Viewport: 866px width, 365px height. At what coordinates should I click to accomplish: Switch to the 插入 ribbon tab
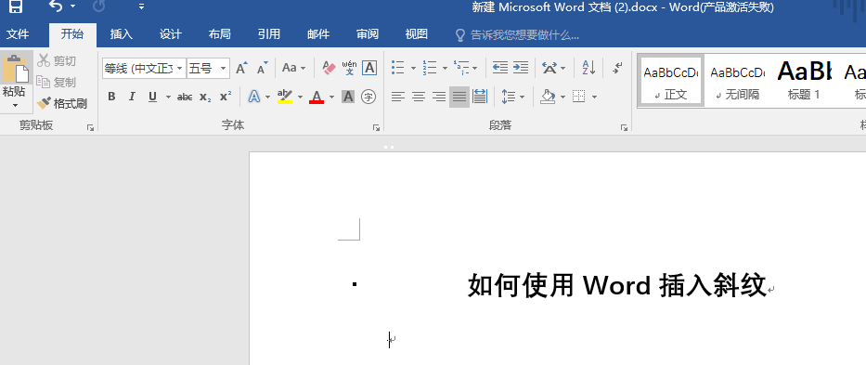[122, 34]
